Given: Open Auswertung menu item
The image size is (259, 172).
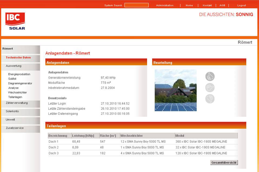Looking at the screenshot, I should point(21,67).
